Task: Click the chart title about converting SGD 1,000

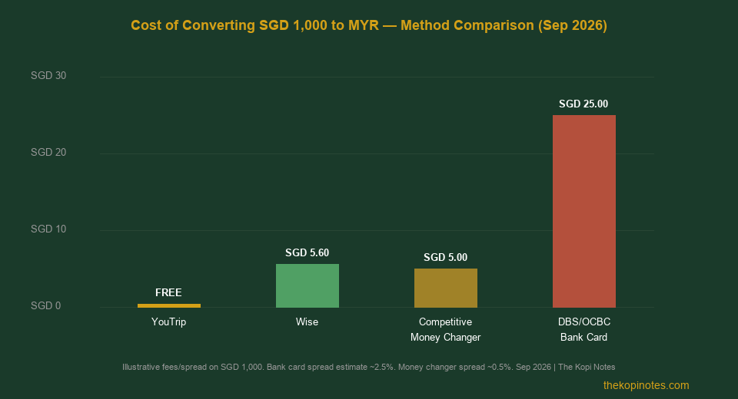Action: [x=368, y=25]
